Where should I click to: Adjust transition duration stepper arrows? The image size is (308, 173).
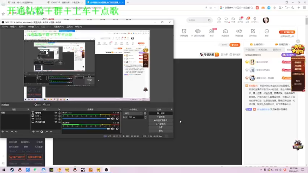146,117
